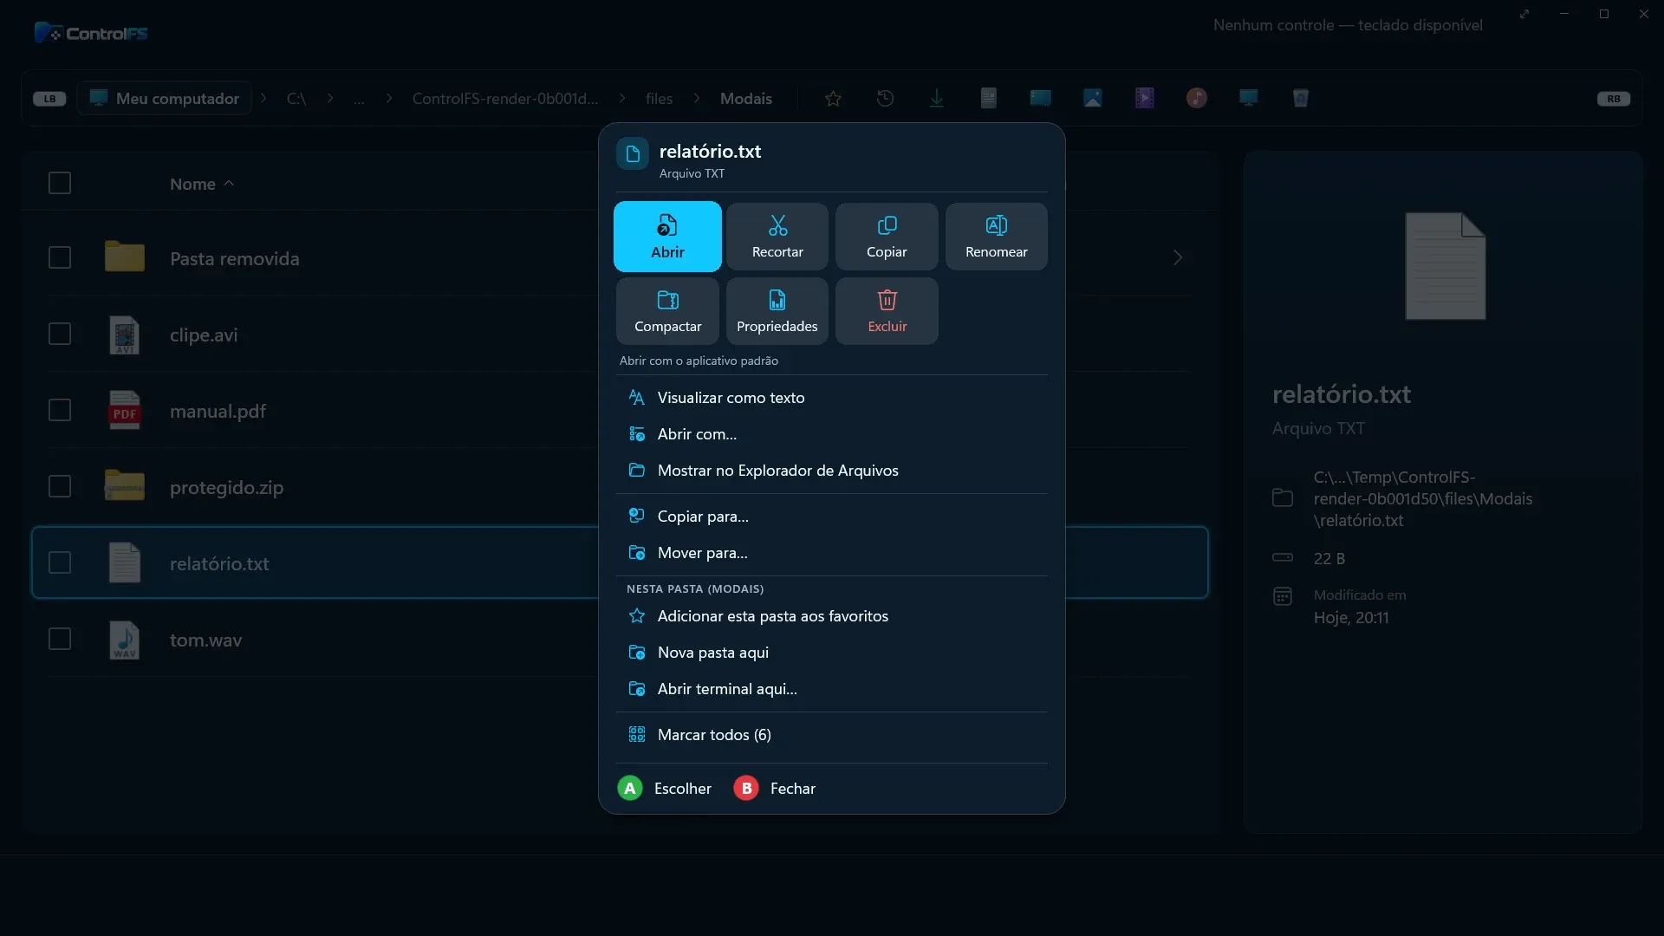
Task: Check the box for clipe.avi
Action: [x=60, y=335]
